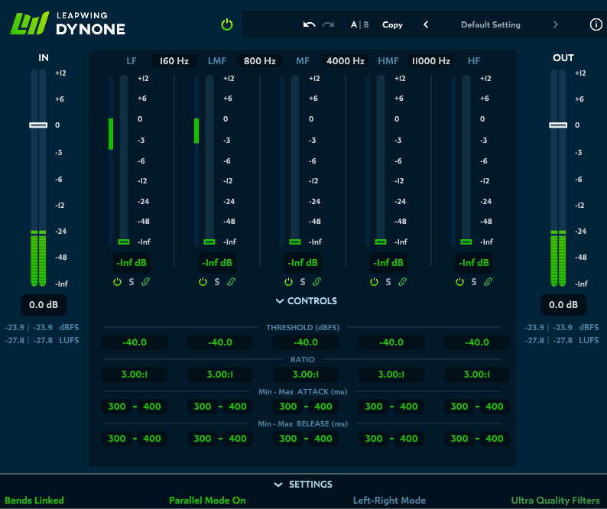Toggle the LMF band power icon
Viewport: 607px width, 509px height.
203,282
